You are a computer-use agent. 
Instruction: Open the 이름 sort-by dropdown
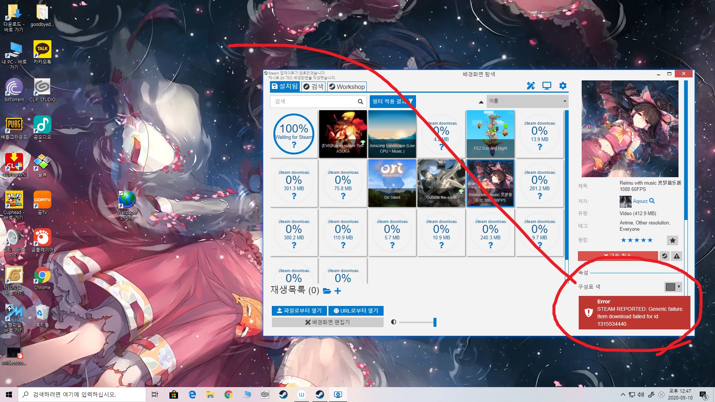(528, 101)
